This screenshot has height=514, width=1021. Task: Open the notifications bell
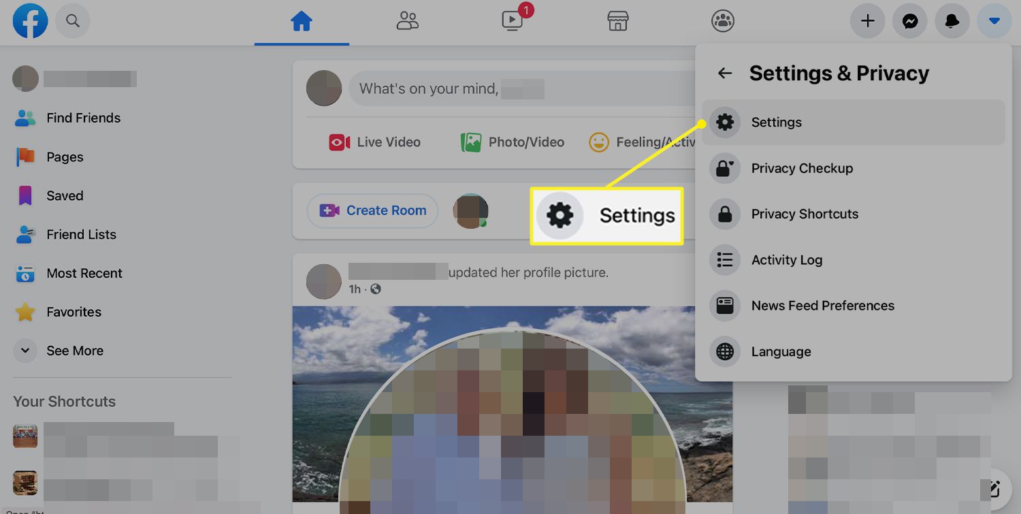(952, 21)
